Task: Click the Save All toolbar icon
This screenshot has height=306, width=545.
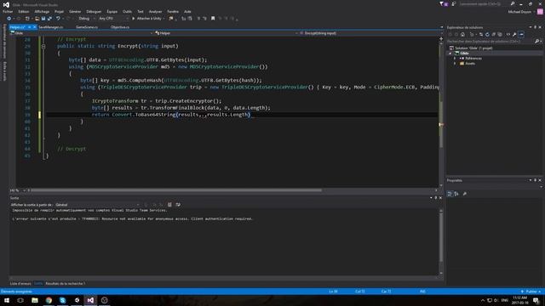Action: (49, 19)
